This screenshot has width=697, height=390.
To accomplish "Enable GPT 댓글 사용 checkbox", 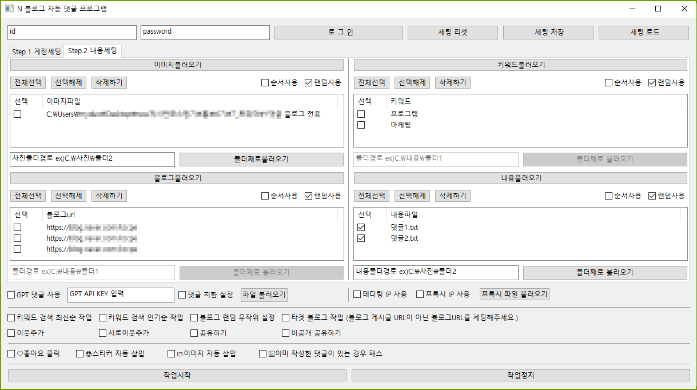I will point(11,295).
